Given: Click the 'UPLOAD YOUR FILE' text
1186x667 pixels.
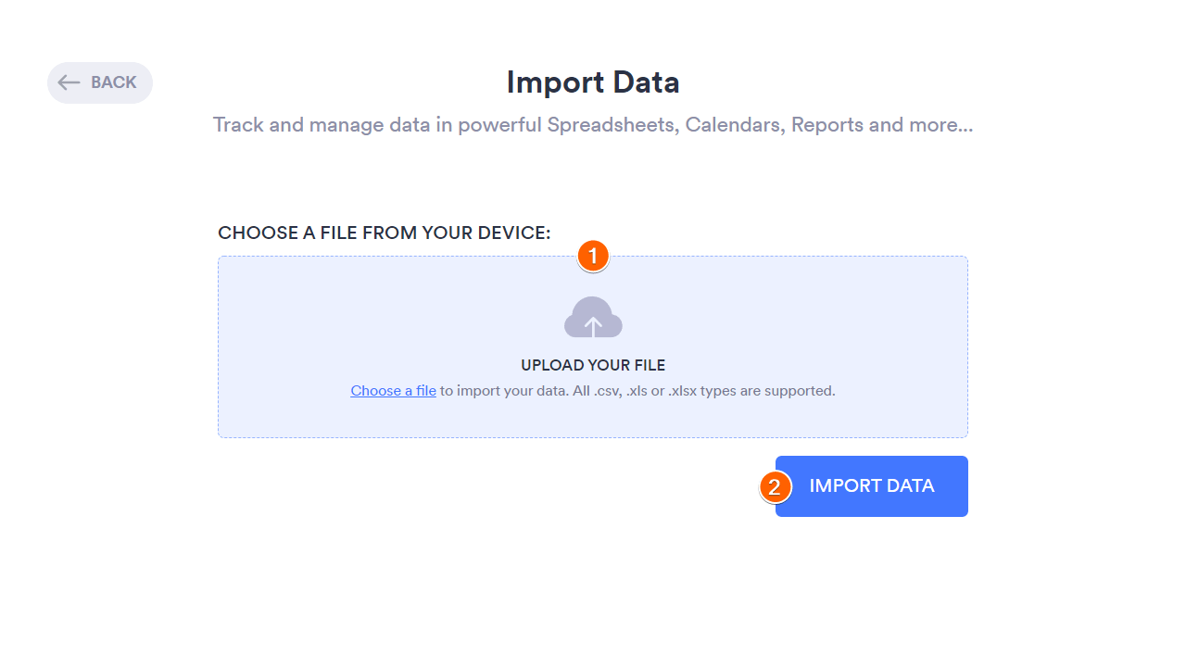Looking at the screenshot, I should coord(593,365).
